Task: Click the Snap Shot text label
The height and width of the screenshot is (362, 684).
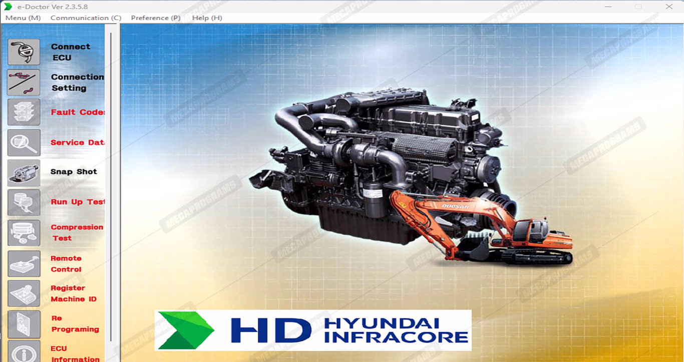Action: (x=74, y=172)
